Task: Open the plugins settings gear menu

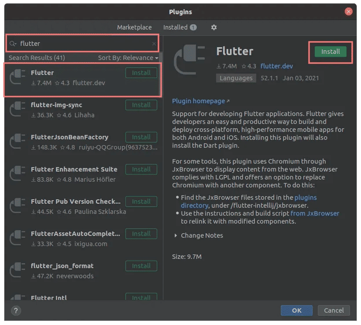Action: [214, 27]
